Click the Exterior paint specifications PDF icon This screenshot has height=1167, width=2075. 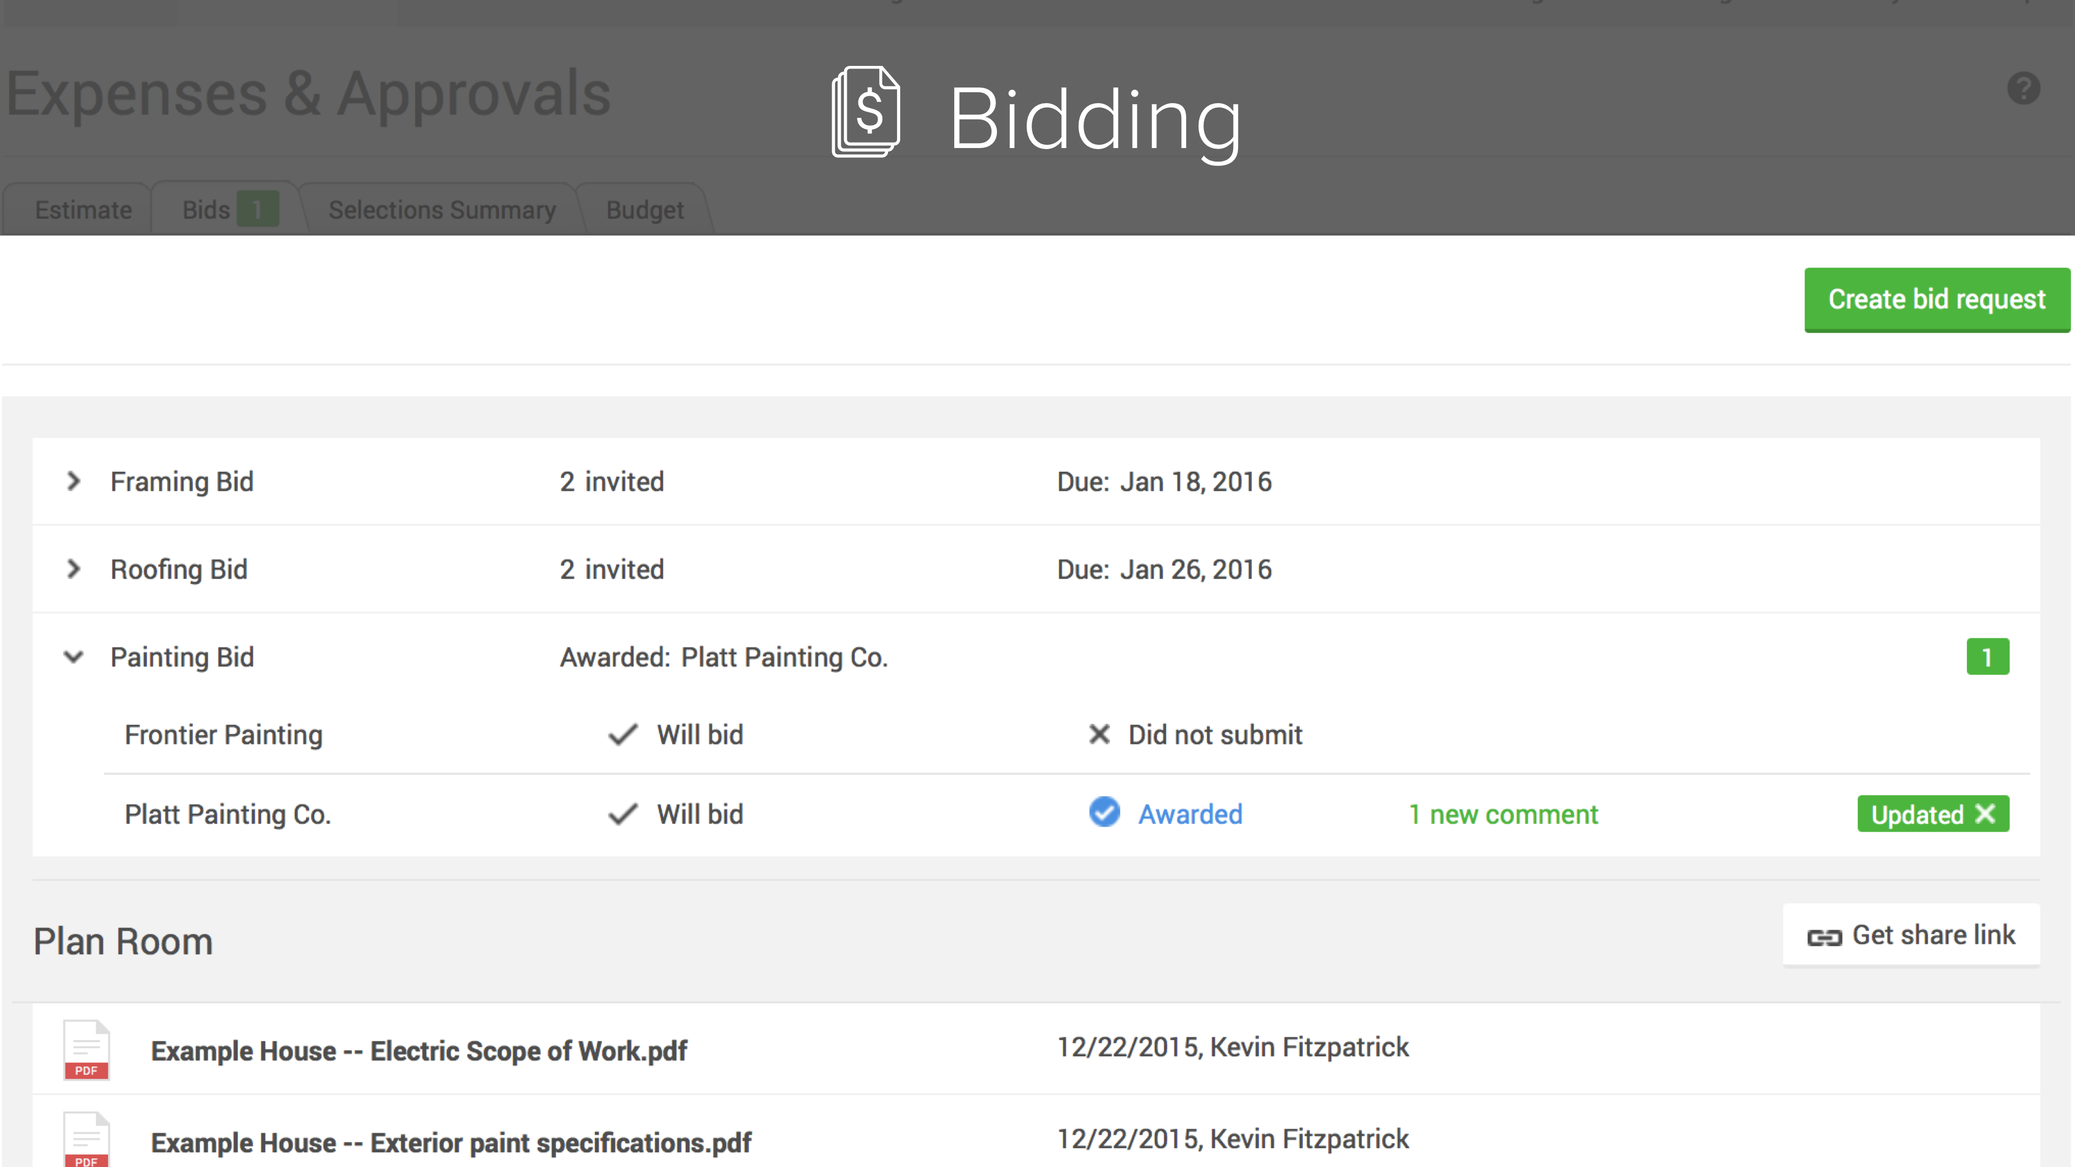86,1139
